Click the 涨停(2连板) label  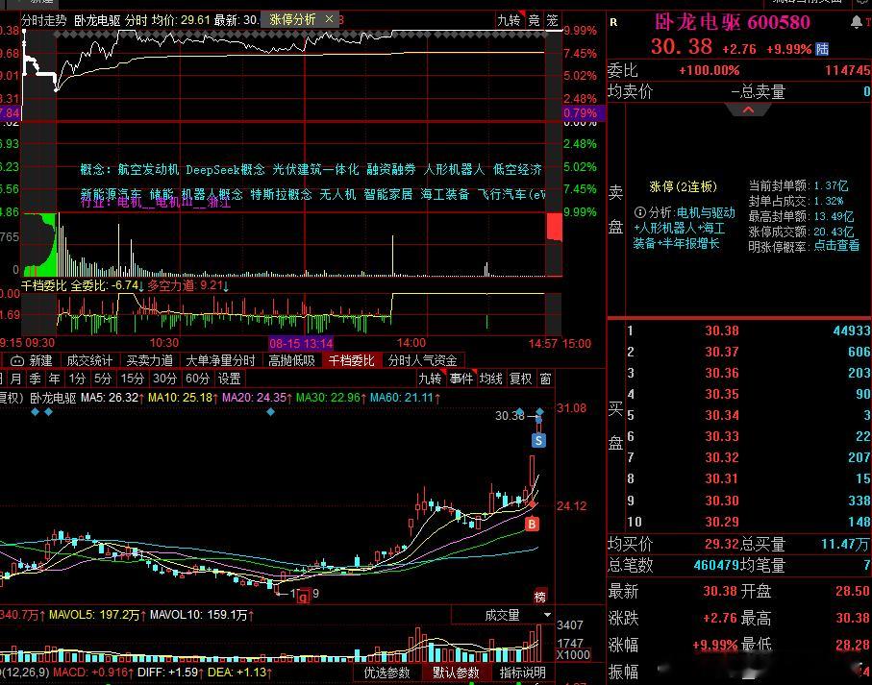click(x=683, y=186)
